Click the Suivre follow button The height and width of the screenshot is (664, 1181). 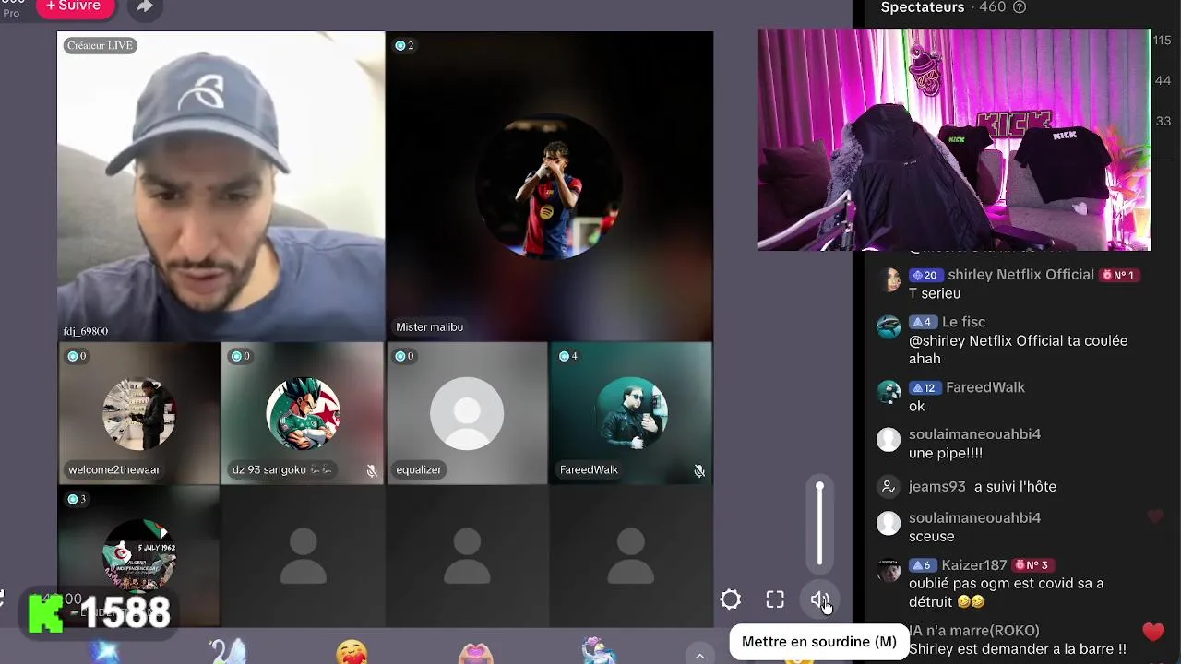click(x=75, y=6)
